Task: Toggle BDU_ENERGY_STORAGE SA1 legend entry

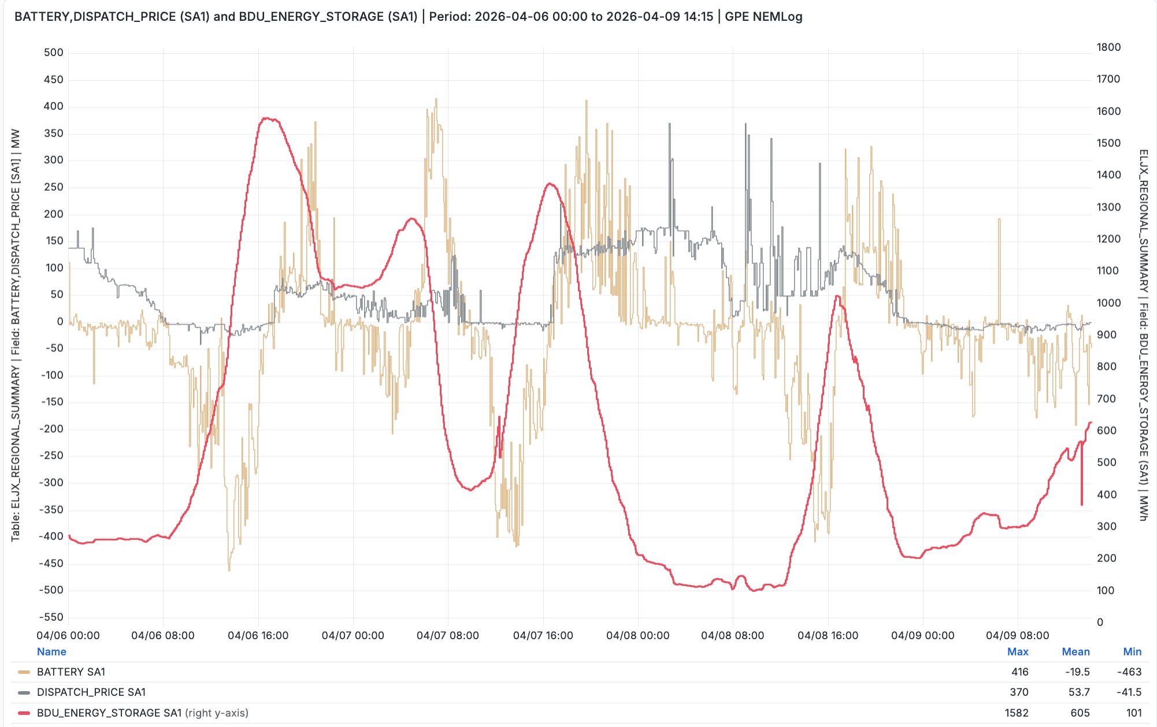Action: 109,713
